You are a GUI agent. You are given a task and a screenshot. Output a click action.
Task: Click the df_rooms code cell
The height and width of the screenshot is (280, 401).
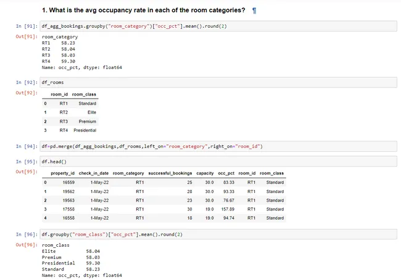216,82
